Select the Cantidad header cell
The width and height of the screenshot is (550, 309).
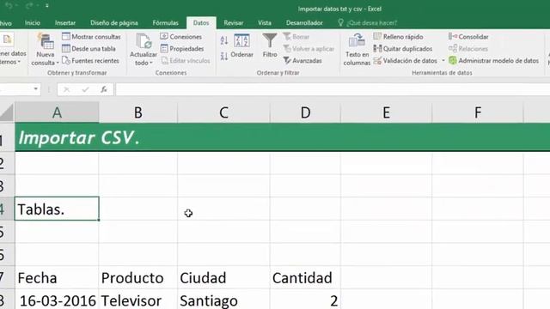click(305, 277)
